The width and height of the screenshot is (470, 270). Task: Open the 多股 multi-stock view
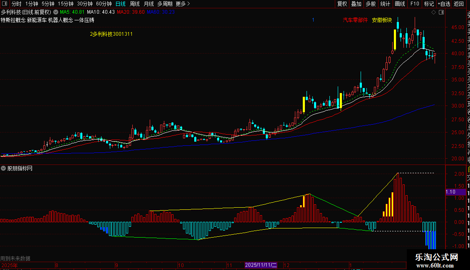coord(371,4)
